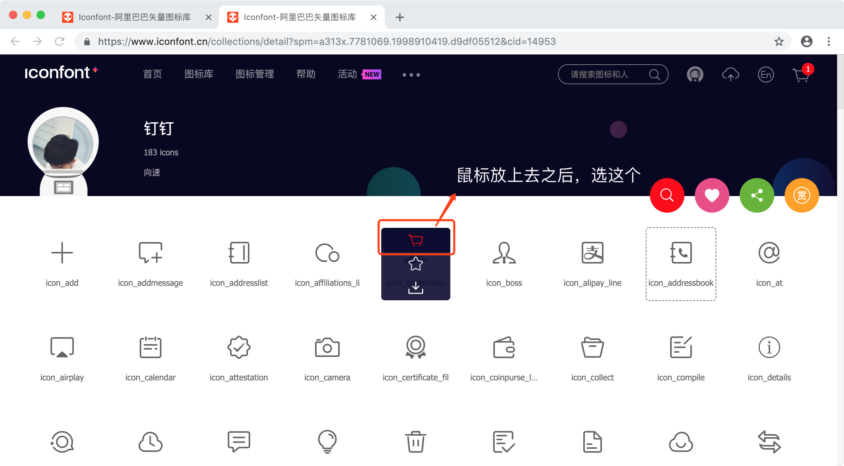Screen dimensions: 844x466
Task: Add icon to cart via hover overlay
Action: coord(415,240)
